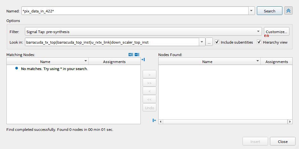The image size is (299, 149).
Task: Click the collapse all icon above Matching Nodes
Action: click(137, 55)
